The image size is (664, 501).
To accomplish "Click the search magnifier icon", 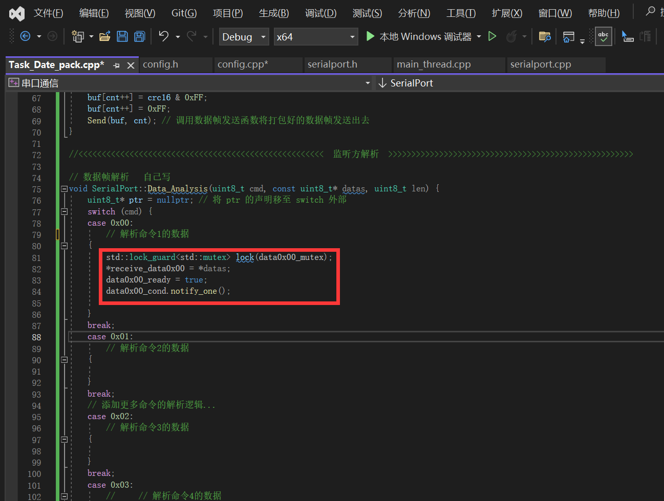I will tap(650, 11).
